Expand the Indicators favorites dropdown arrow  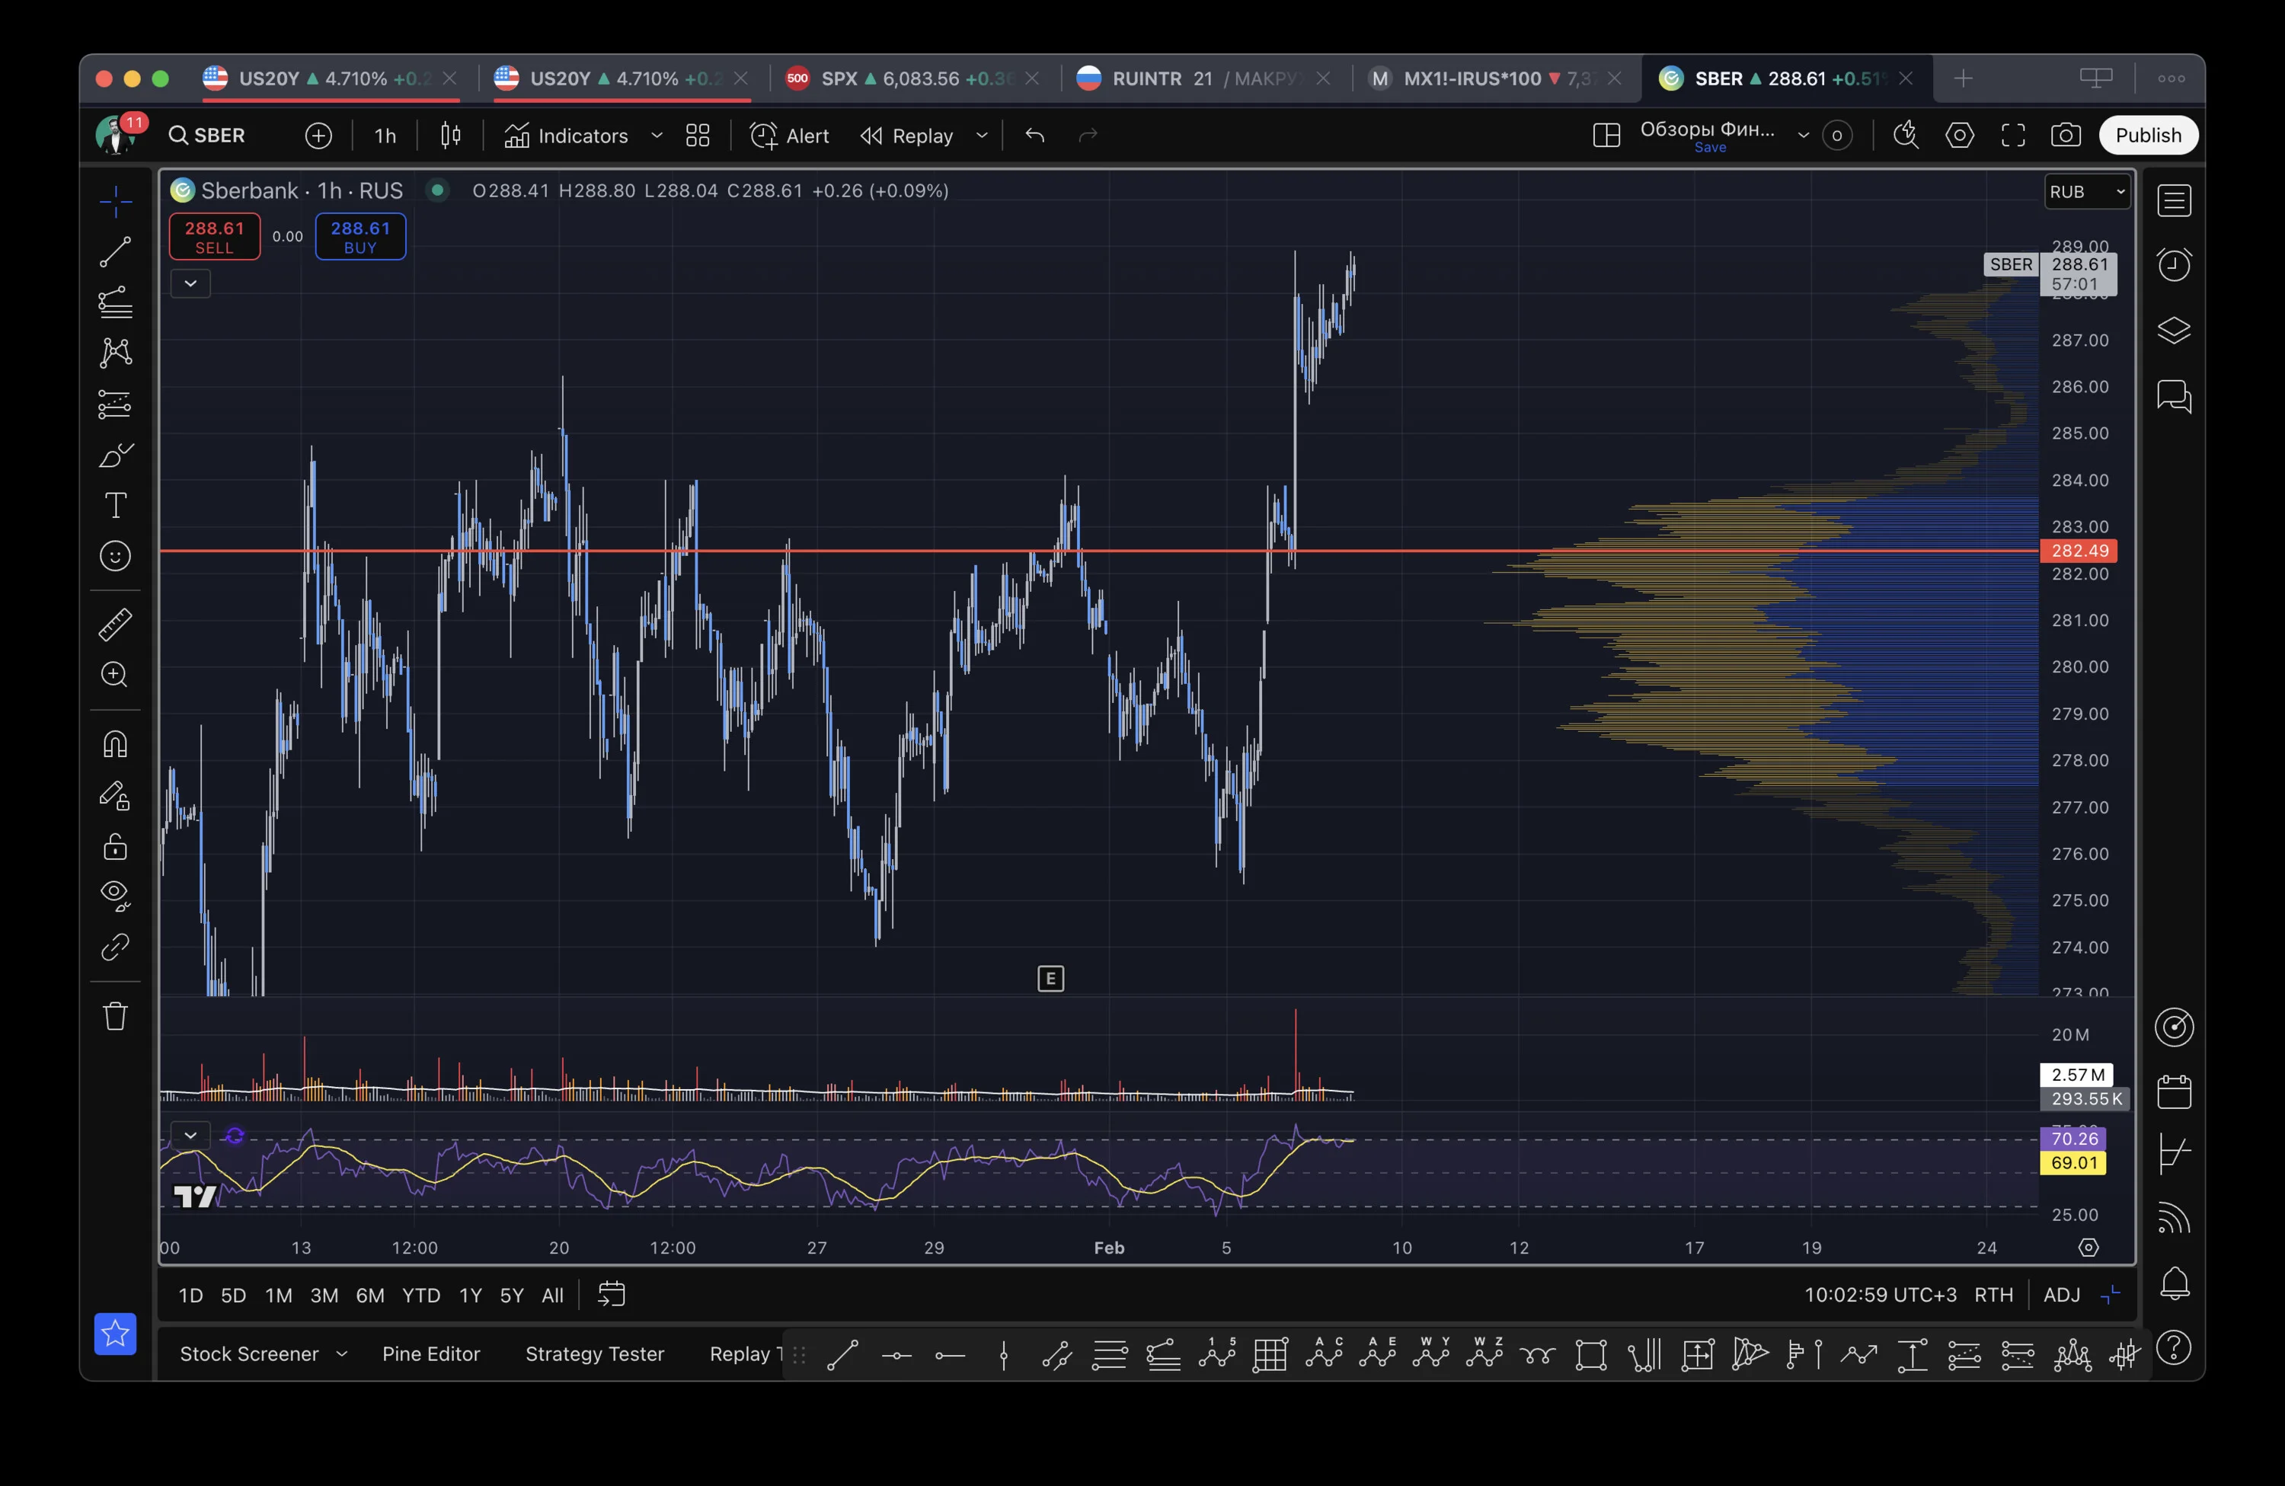click(x=657, y=136)
